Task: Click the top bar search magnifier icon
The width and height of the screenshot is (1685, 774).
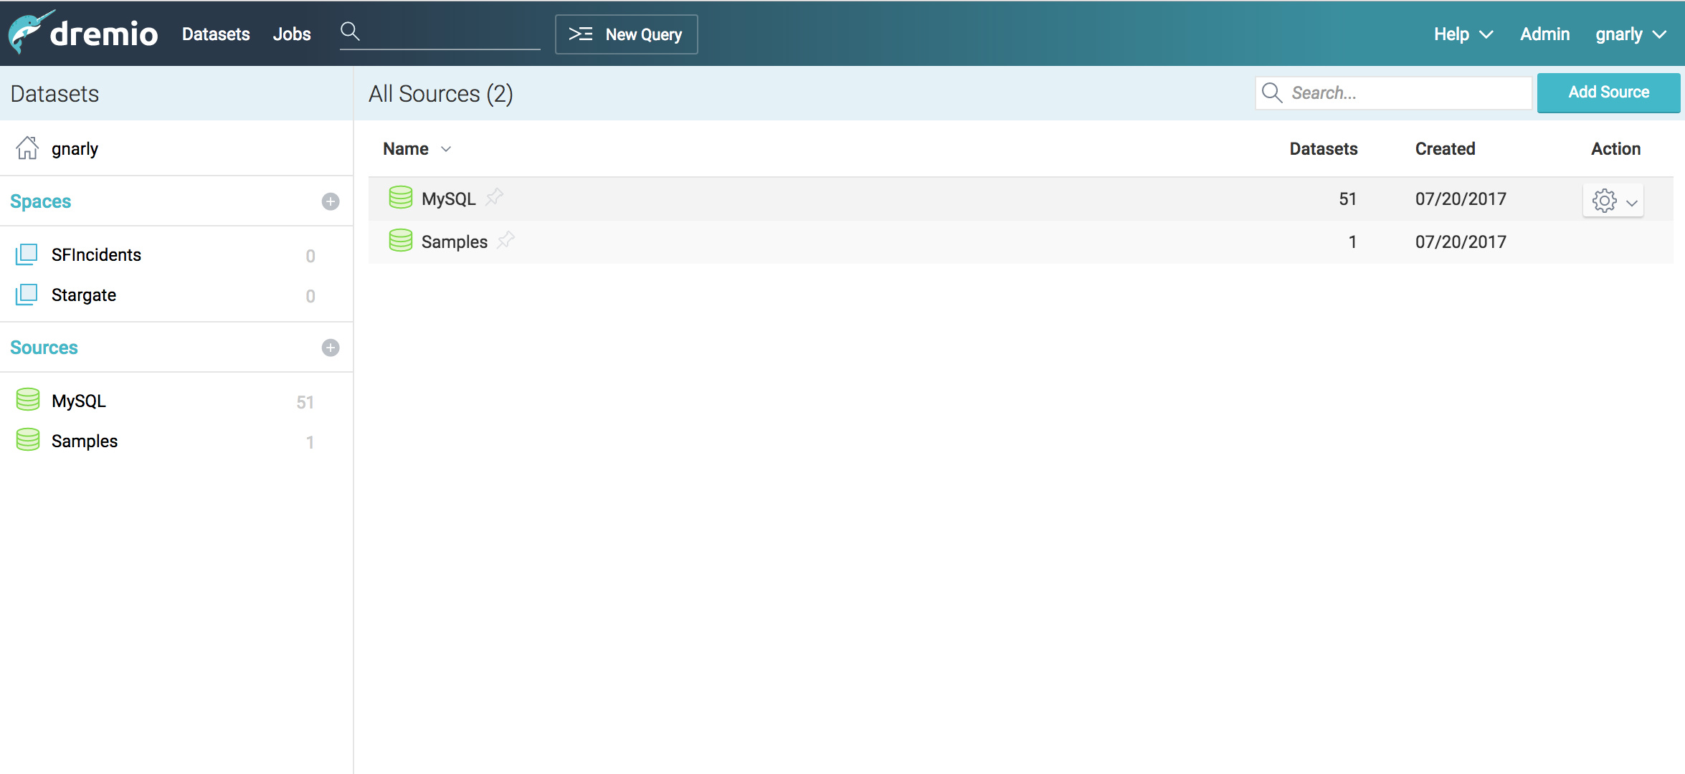Action: [350, 32]
